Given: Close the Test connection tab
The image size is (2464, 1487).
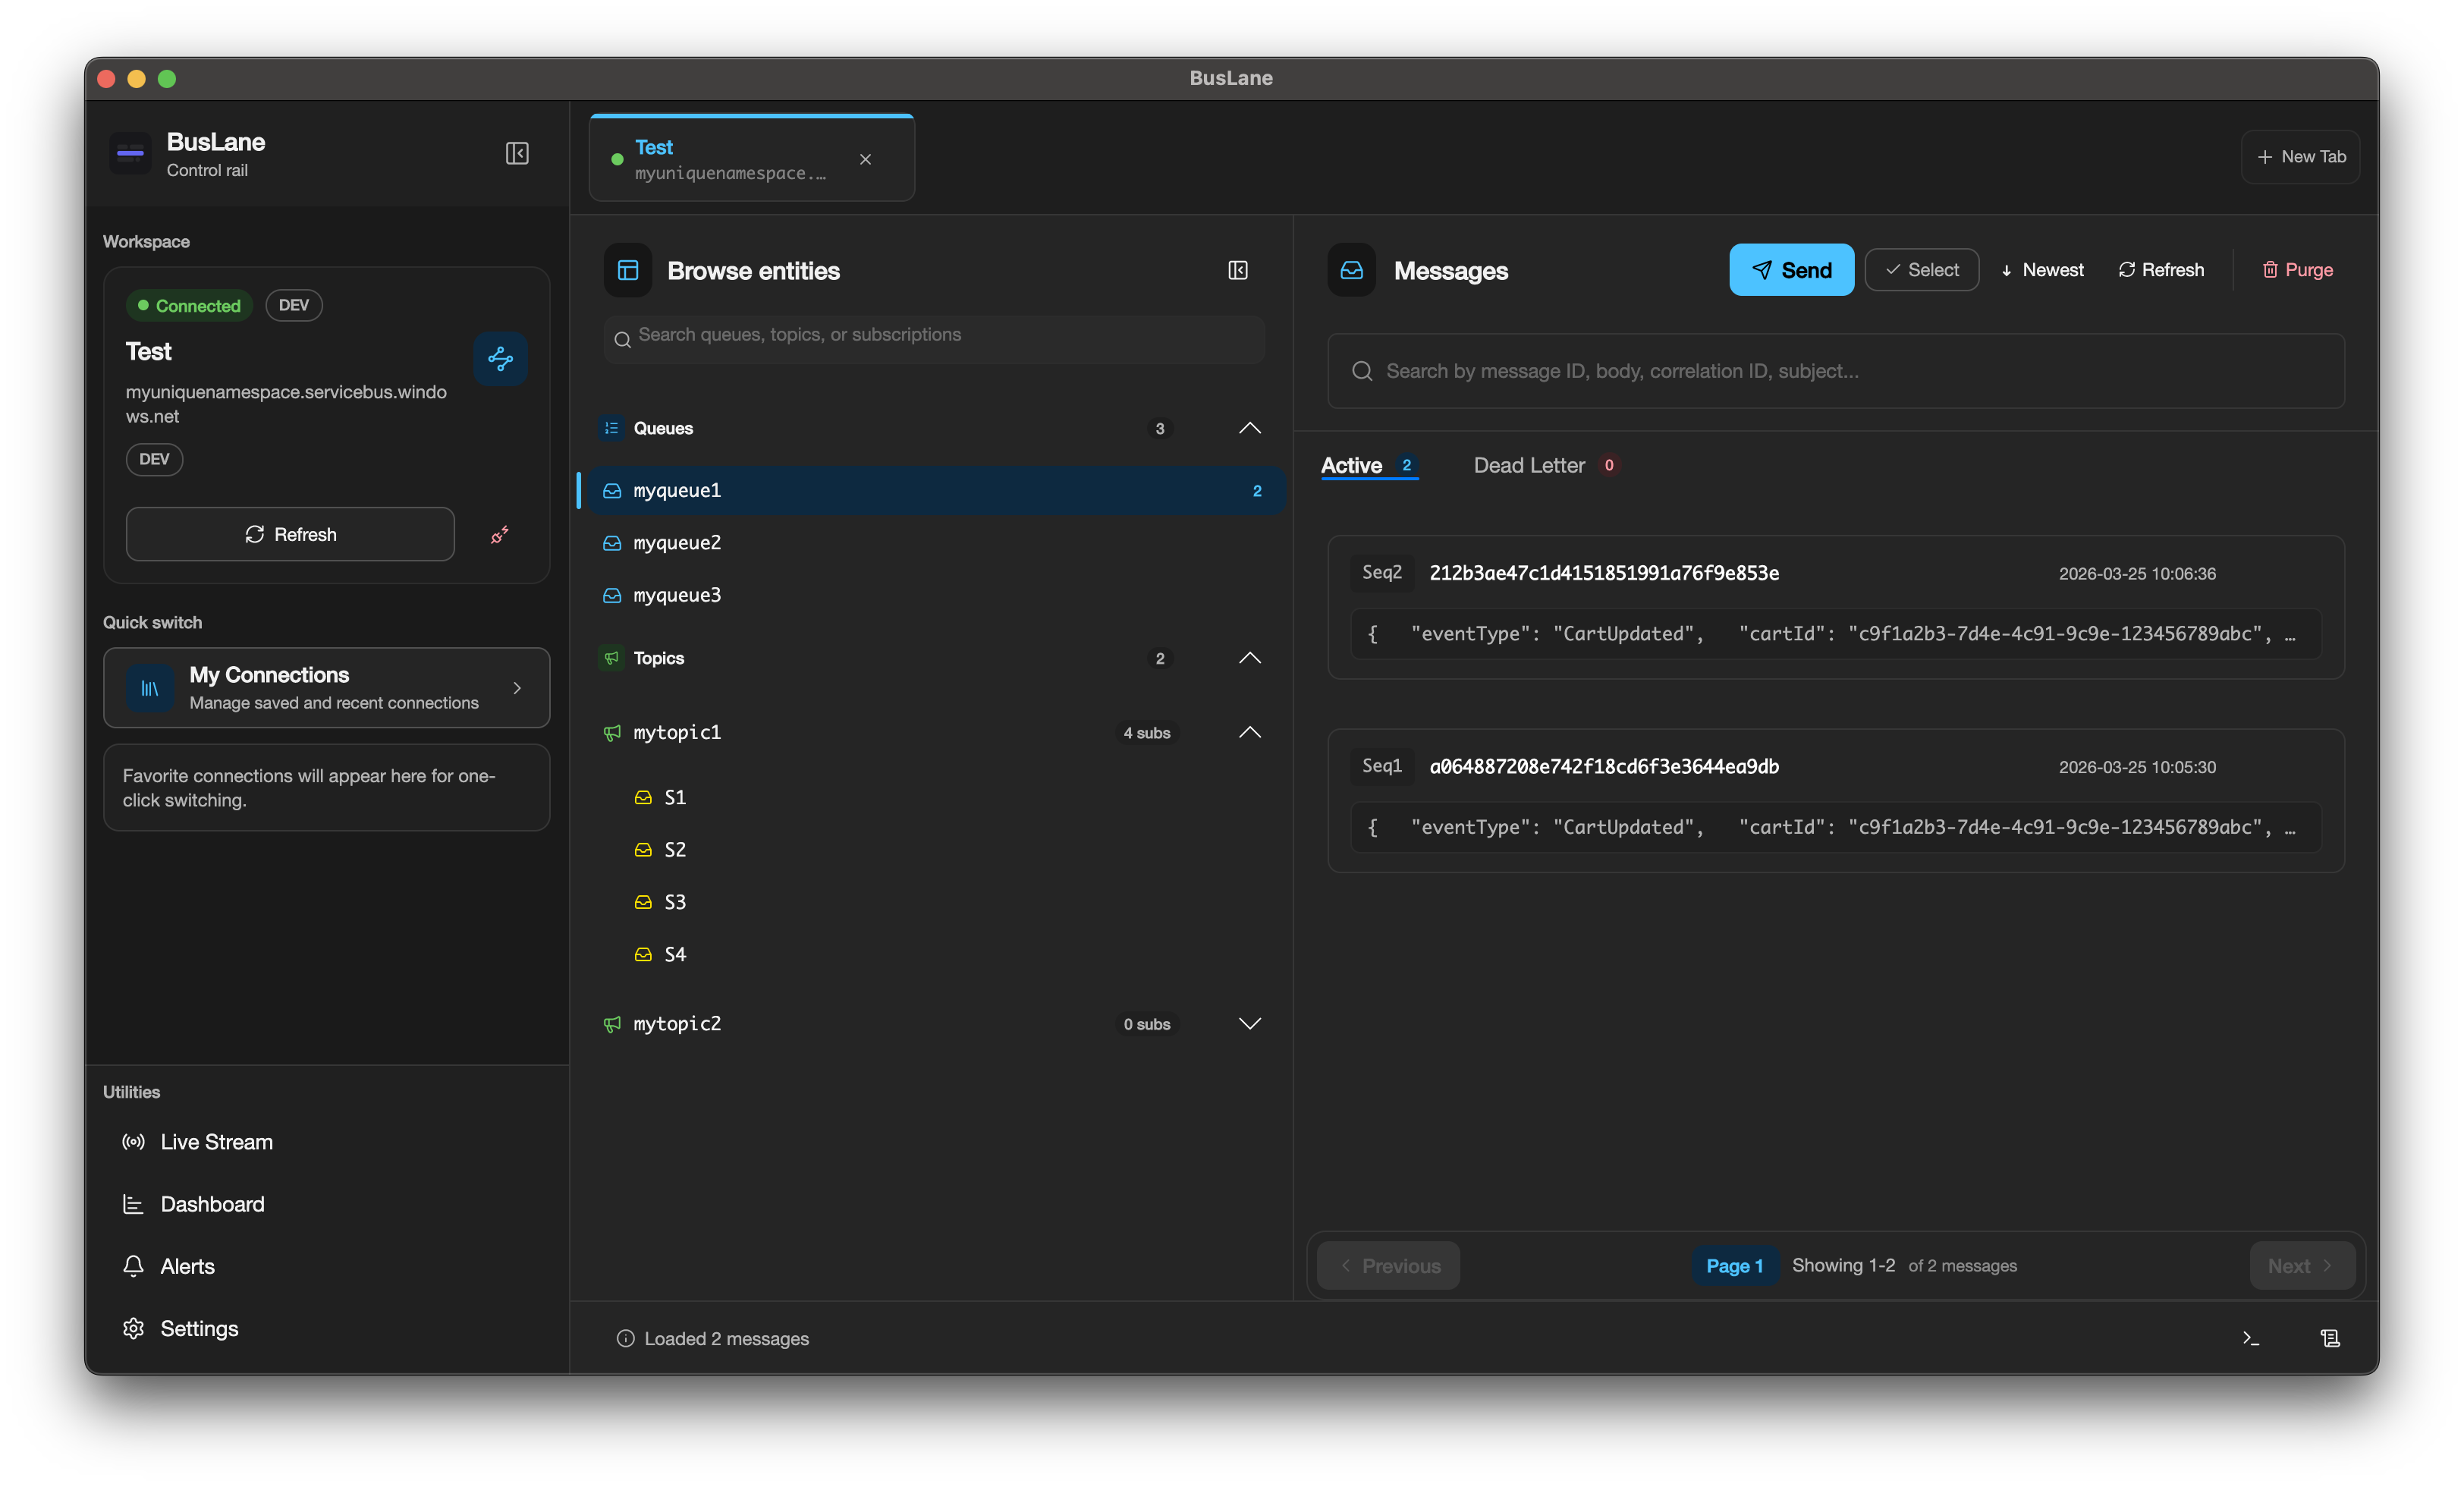Looking at the screenshot, I should point(866,160).
